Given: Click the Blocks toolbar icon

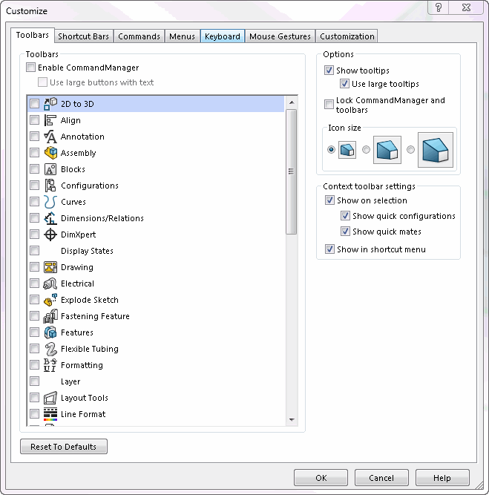Looking at the screenshot, I should [50, 169].
